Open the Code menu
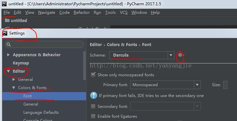Viewport: 237px width, 121px height. pyautogui.click(x=64, y=12)
